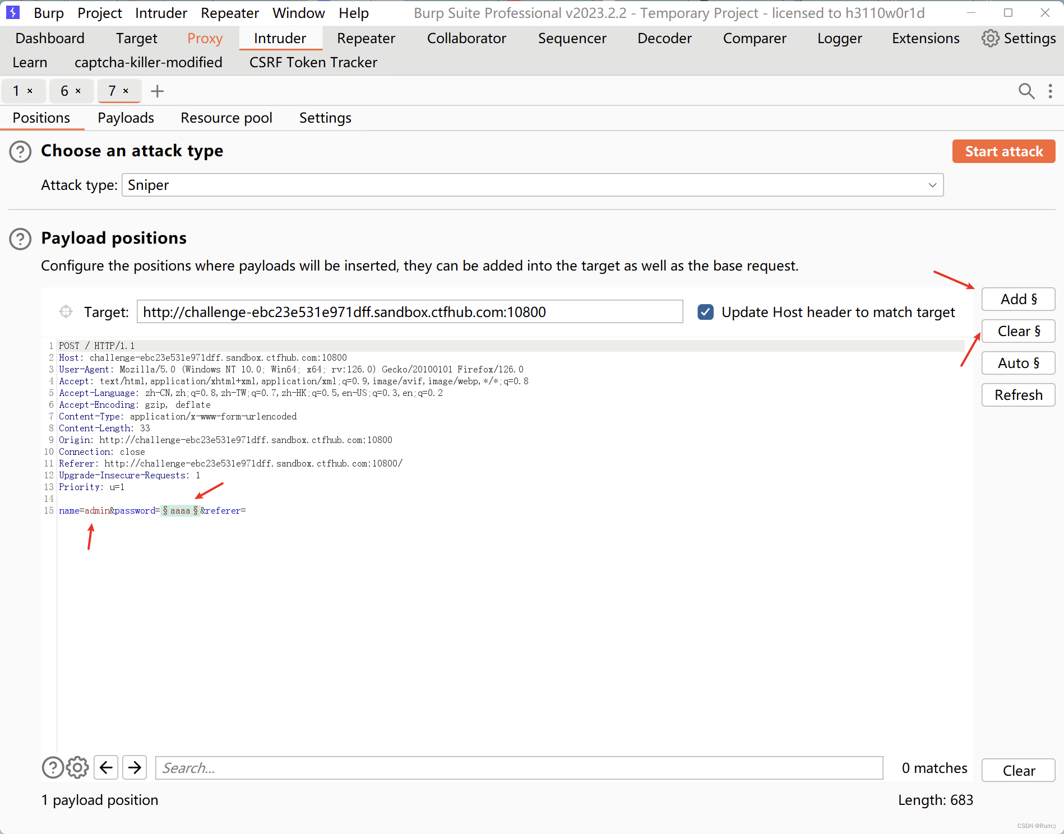Focus the request Search field

519,768
